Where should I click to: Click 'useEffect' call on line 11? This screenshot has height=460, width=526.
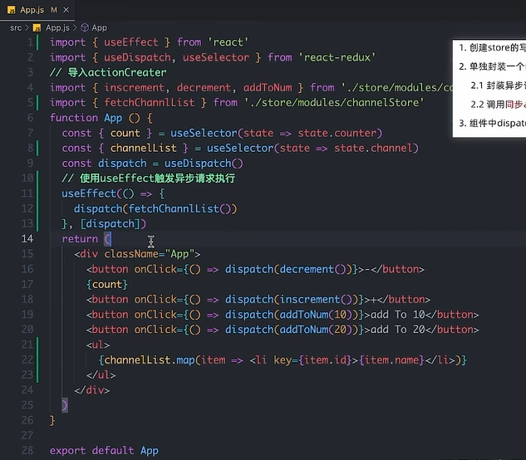point(89,193)
